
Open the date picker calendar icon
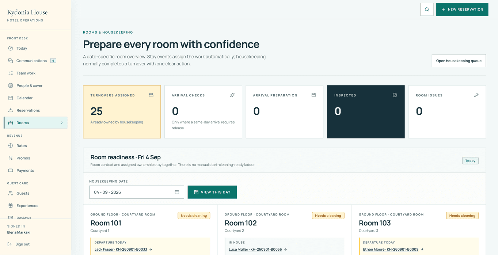(x=177, y=192)
